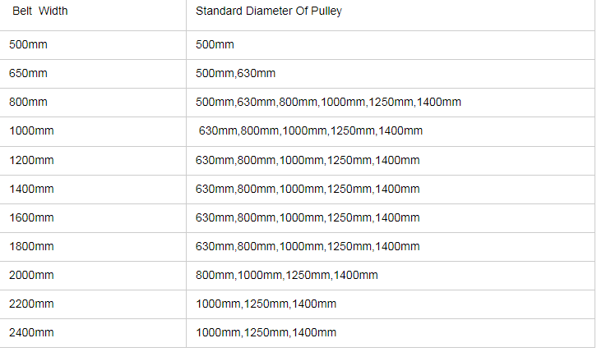Screen dimensions: 597x361
Task: Select the 'Belt Width' header cell
Action: 93,16
